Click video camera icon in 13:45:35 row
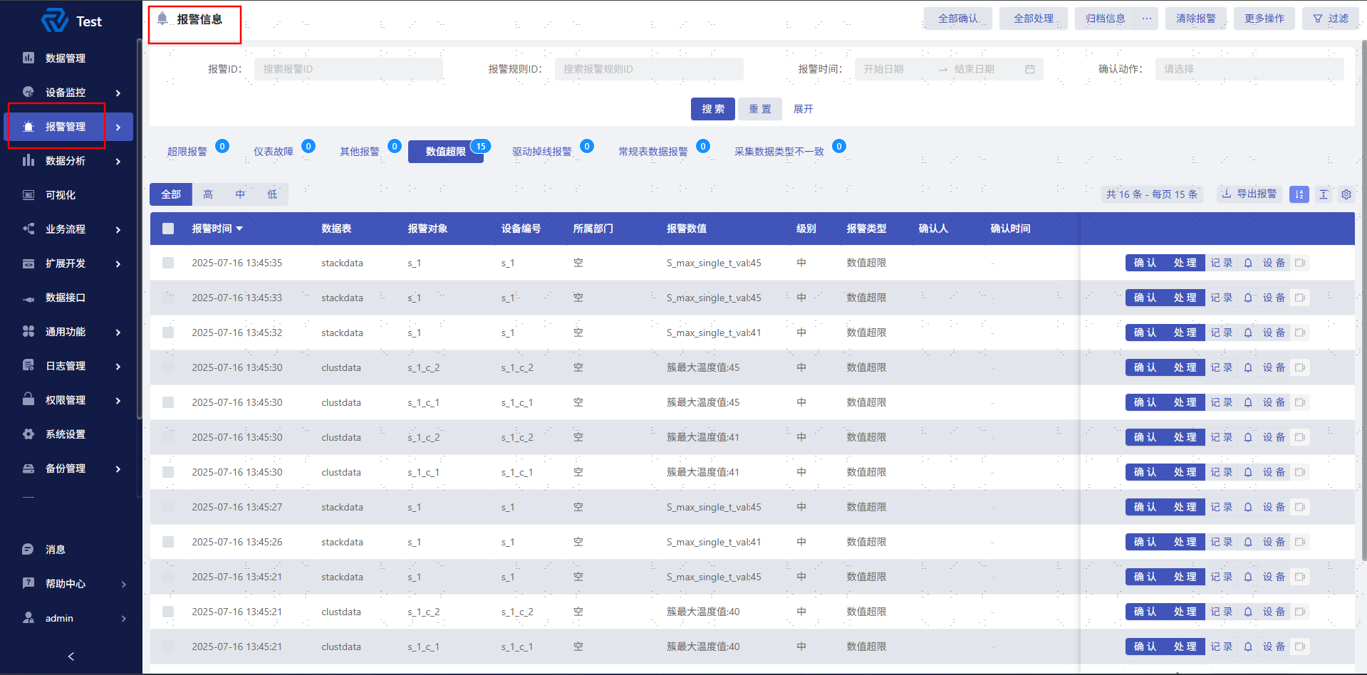The image size is (1367, 675). click(x=1300, y=263)
